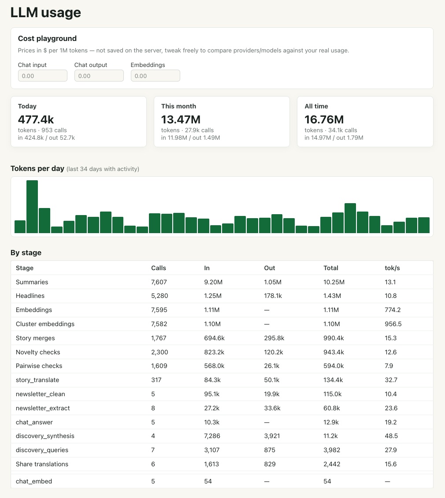The height and width of the screenshot is (498, 445).
Task: Select the "16.76M" All time token count
Action: tap(324, 119)
